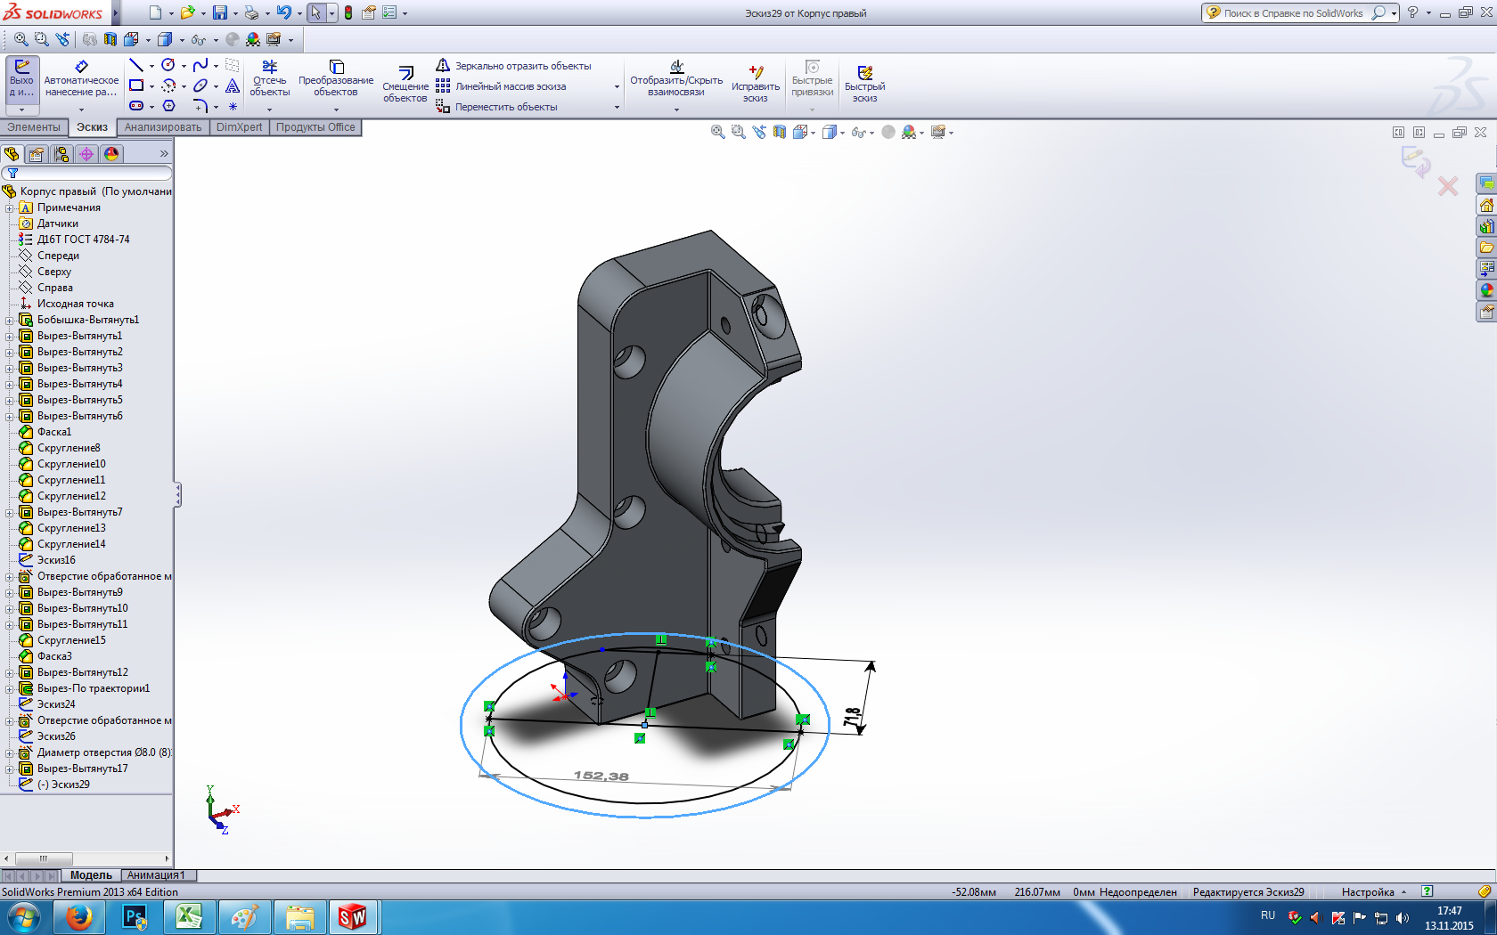Open dropdown under Автоматическое нанесение размеров

click(x=81, y=110)
